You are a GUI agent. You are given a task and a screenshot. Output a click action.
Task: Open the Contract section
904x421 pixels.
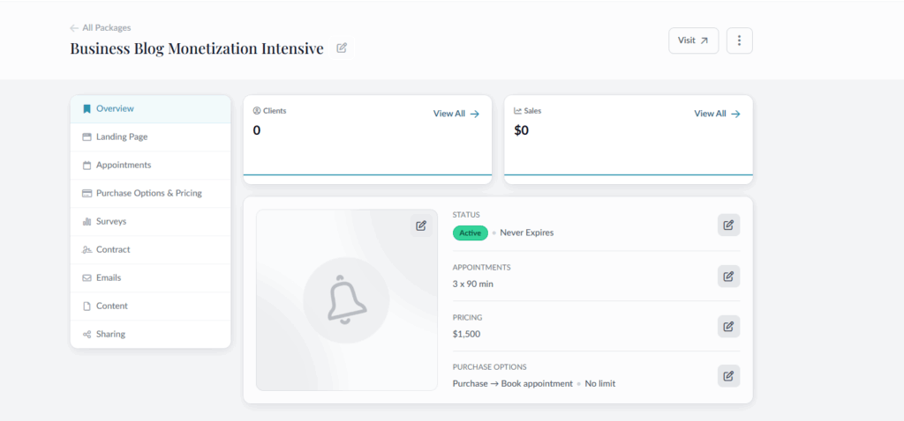point(150,249)
